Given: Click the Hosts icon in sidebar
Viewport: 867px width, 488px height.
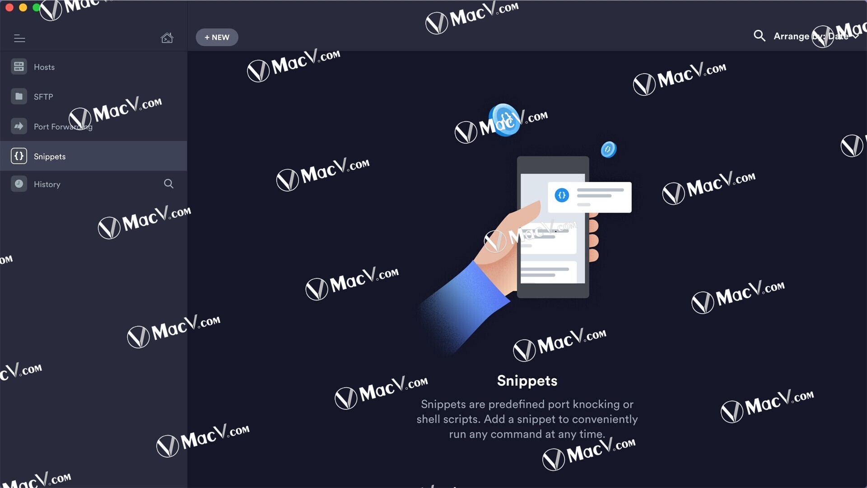Looking at the screenshot, I should [x=19, y=67].
